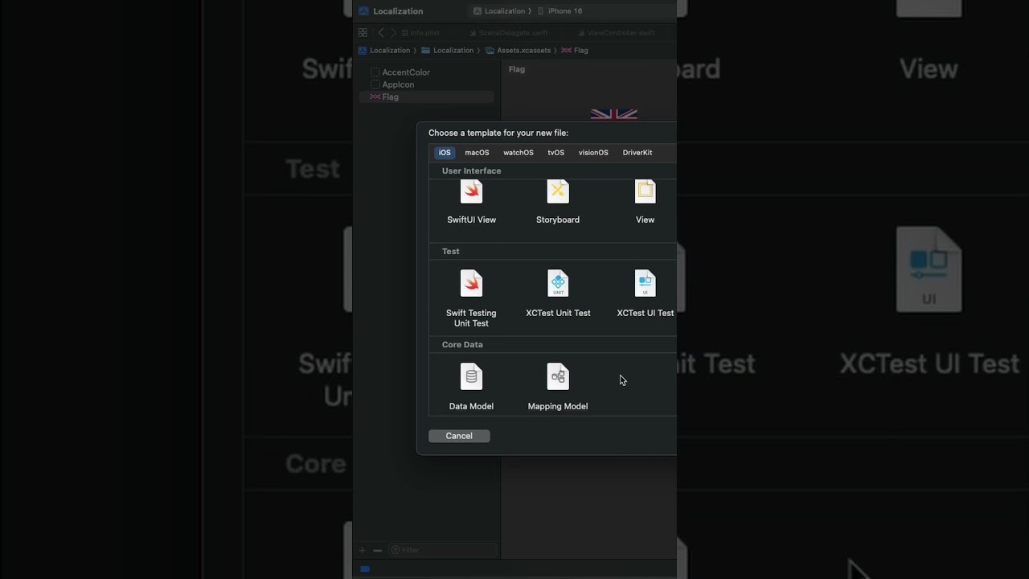This screenshot has width=1029, height=579.
Task: Click the Flag title in asset detail
Action: point(517,69)
